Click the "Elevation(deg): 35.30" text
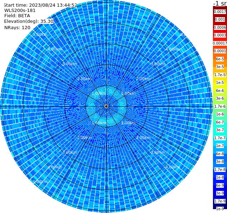The height and width of the screenshot is (213, 227). [29, 21]
